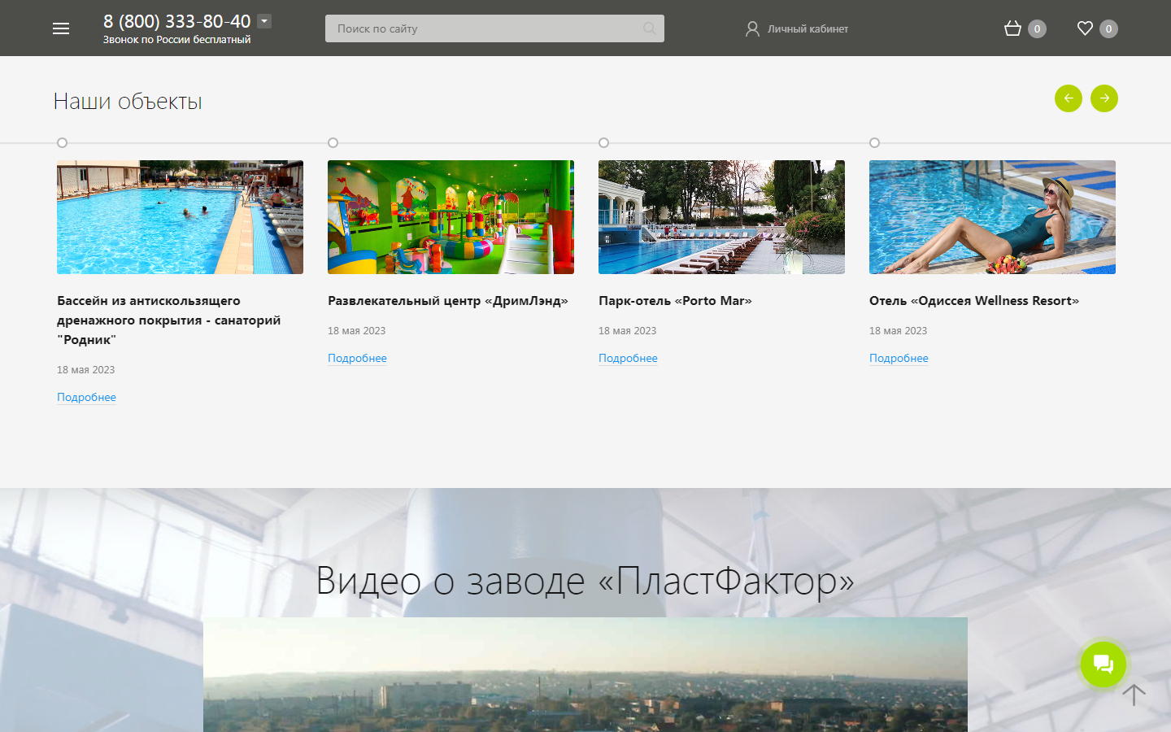Screen dimensions: 1171x732
Task: Open the shopping basket icon
Action: click(x=1012, y=28)
